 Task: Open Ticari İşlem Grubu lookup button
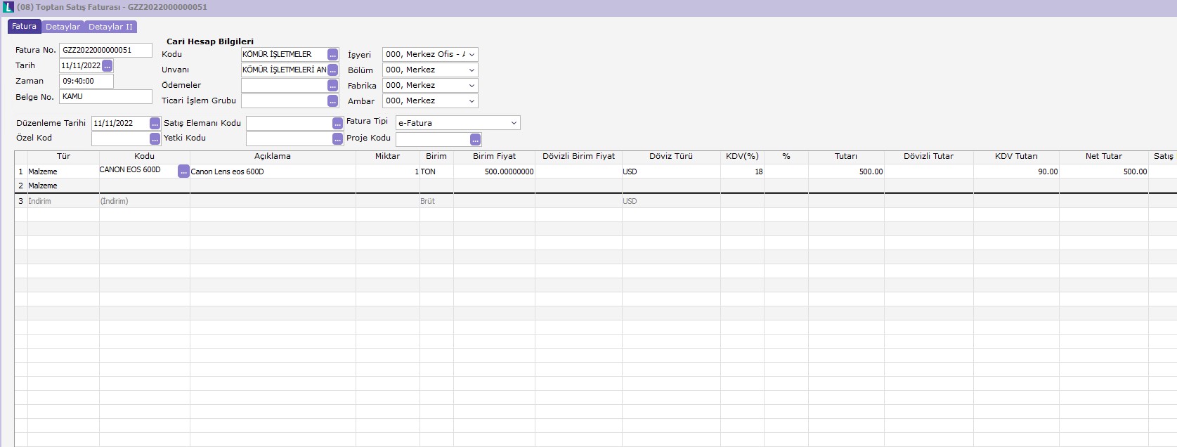(x=333, y=101)
